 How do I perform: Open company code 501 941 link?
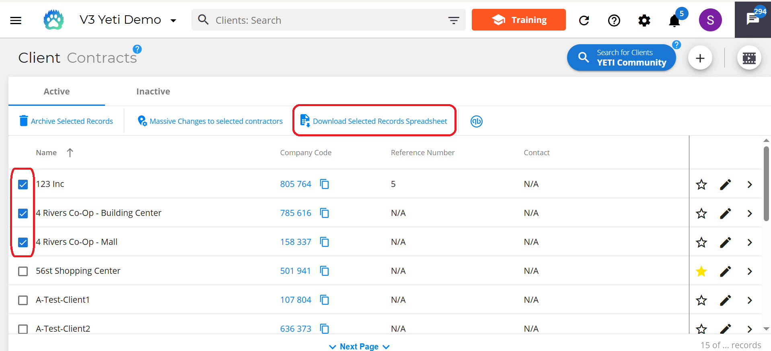click(296, 271)
